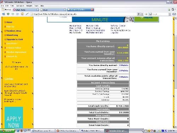Click the rewind button in Opera's toolbar
Screen dimensions: 177x133
click(3, 14)
